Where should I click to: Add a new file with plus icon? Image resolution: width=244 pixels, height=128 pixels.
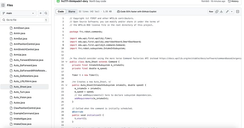click(x=40, y=13)
